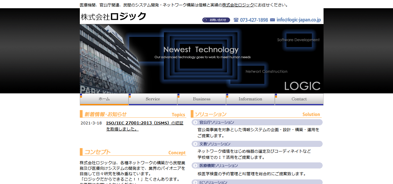
Task: Click arrow icon beside ECソリューション
Action: tap(195, 182)
